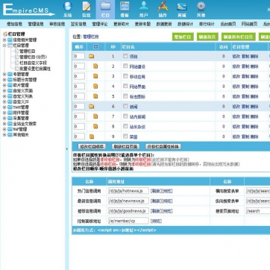The image size is (270, 270).
Task: Click the 修改栏目顺序 button below the table
Action: [92, 146]
